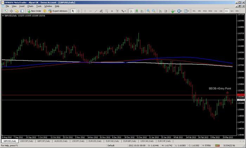Switch to the USDCAD,Daily chart tab
Viewport: 246px width, 148px height.
147,141
